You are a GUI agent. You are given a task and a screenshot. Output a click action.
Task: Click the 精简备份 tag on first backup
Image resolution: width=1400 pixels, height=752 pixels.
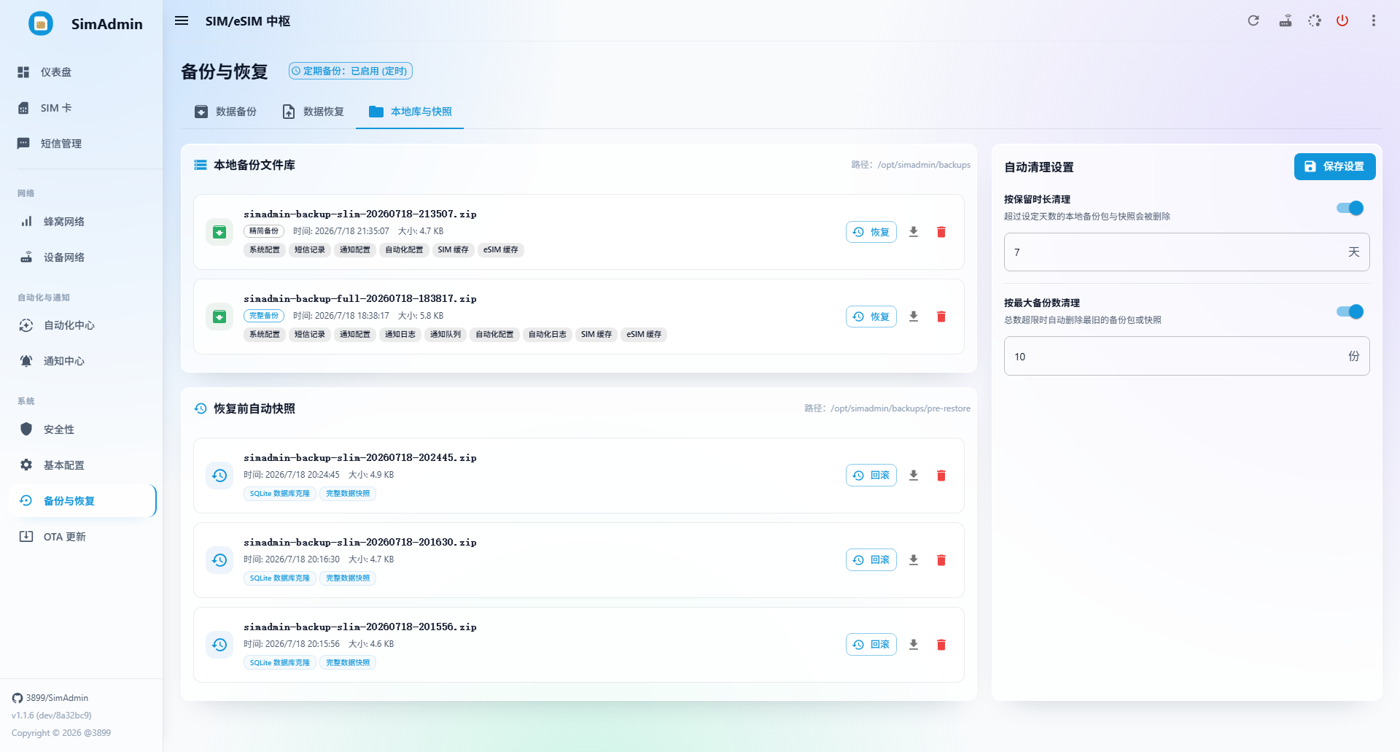pos(264,231)
